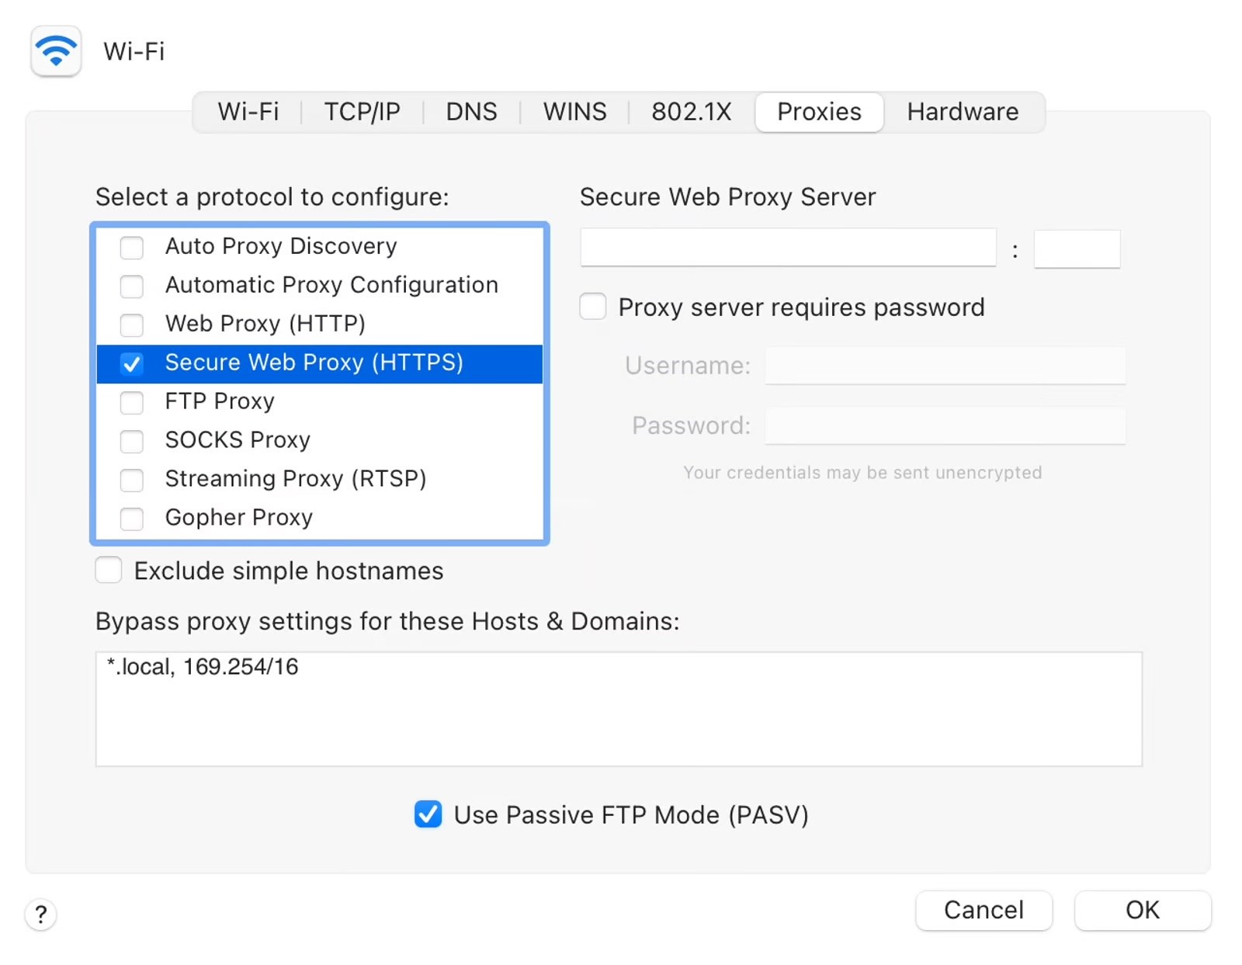Enable Web Proxy (HTTP) checkbox
Screen dimensions: 1242x965
tap(132, 325)
